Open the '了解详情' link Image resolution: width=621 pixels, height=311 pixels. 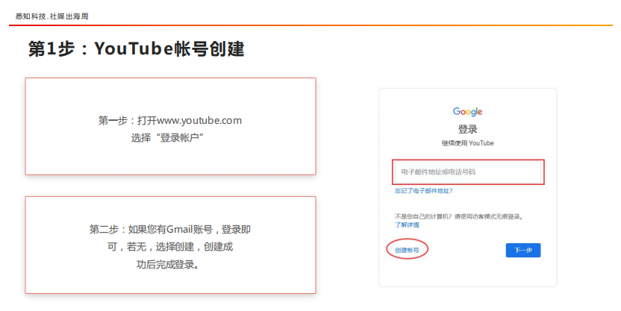tap(407, 224)
